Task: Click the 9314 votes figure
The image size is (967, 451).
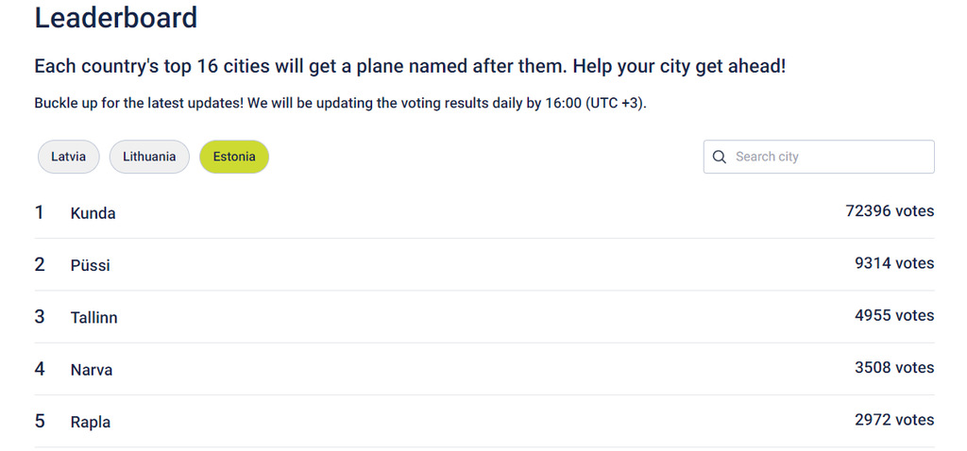Action: coord(893,263)
